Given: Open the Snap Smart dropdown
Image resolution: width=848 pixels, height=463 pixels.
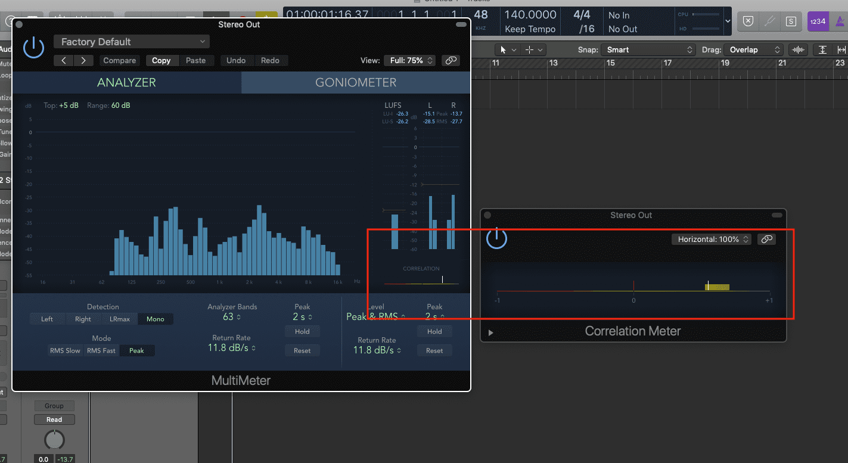Looking at the screenshot, I should point(648,50).
